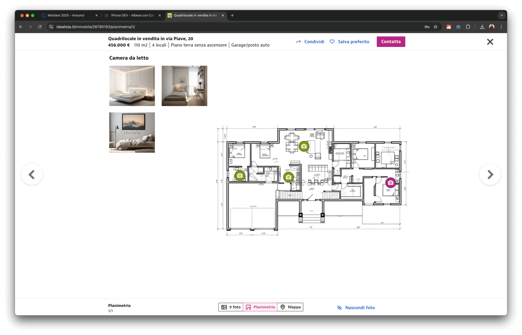Click the Camera da letto heading
Screen dimensions: 522x335
pyautogui.click(x=129, y=58)
